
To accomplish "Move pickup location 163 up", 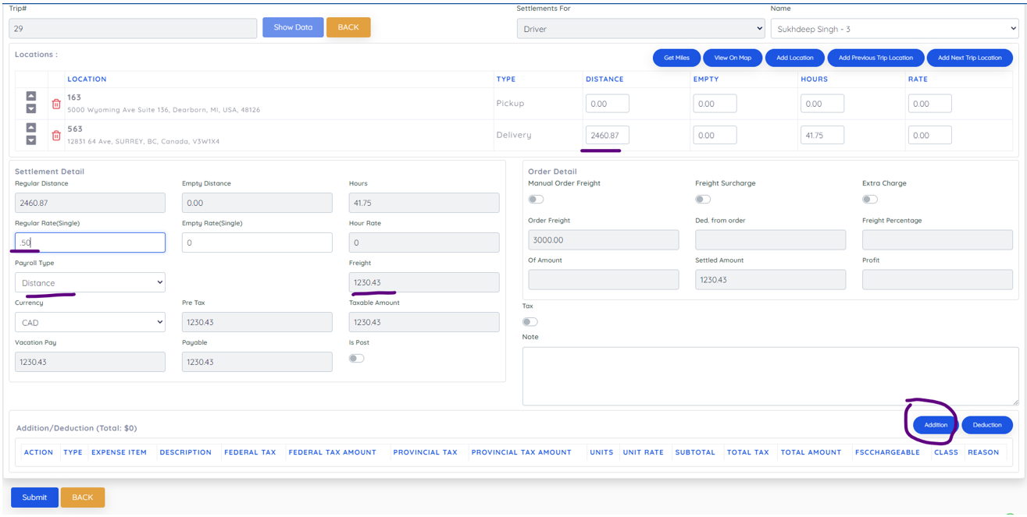I will (31, 96).
